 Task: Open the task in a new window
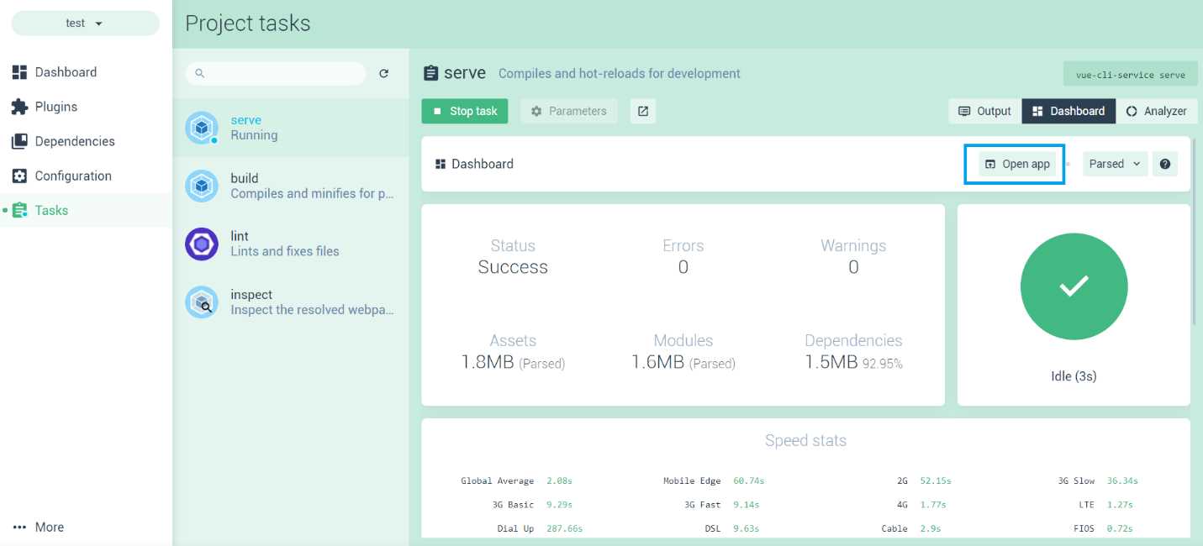coord(643,111)
